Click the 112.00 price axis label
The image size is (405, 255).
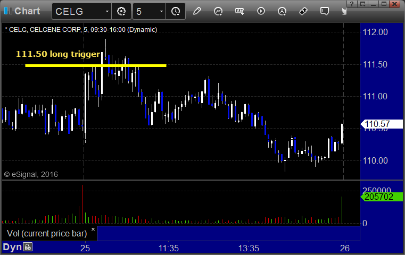pyautogui.click(x=375, y=32)
